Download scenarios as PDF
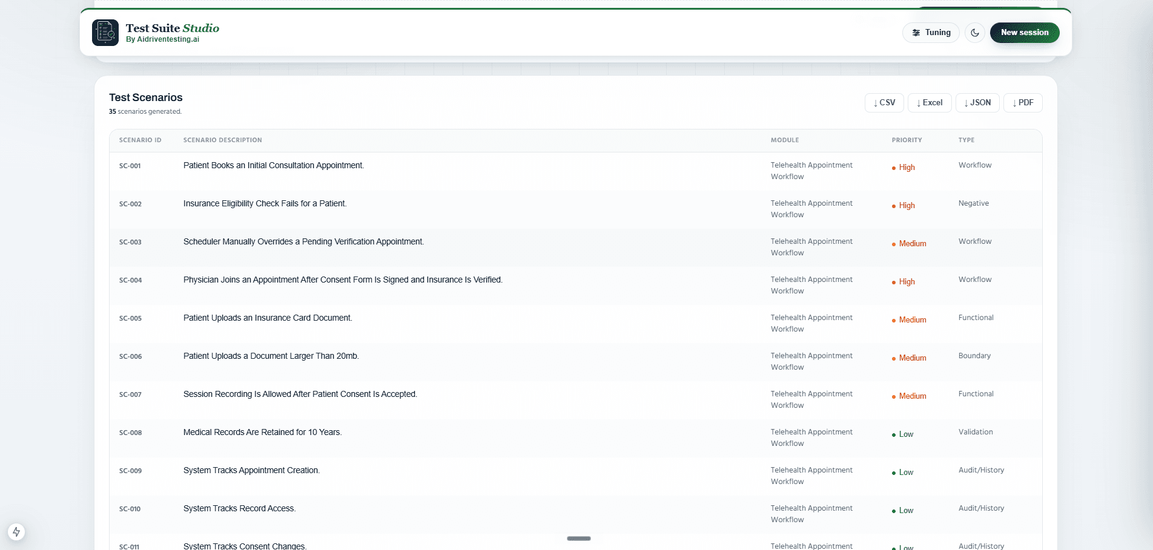 click(x=1023, y=103)
